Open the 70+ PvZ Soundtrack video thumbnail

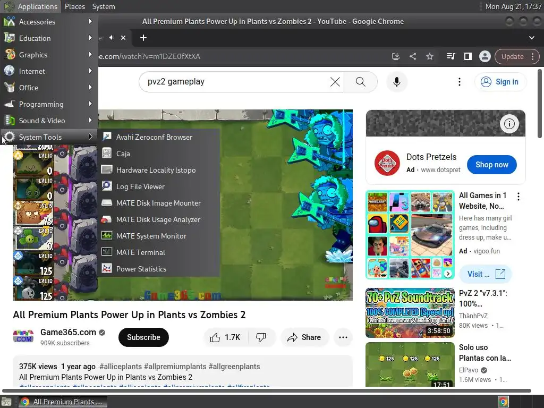click(410, 312)
